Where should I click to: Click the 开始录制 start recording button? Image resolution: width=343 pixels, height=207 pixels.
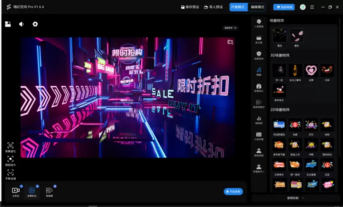coord(233,191)
